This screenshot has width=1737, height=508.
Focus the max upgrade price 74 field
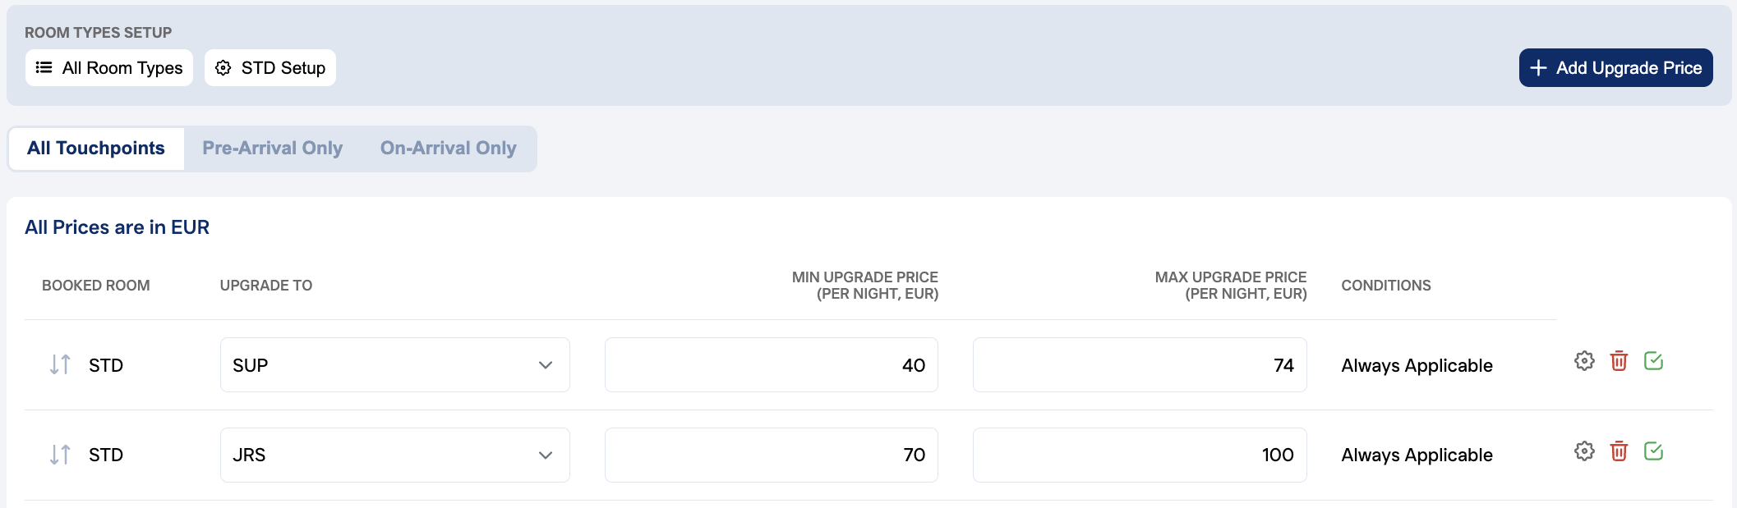tap(1139, 365)
